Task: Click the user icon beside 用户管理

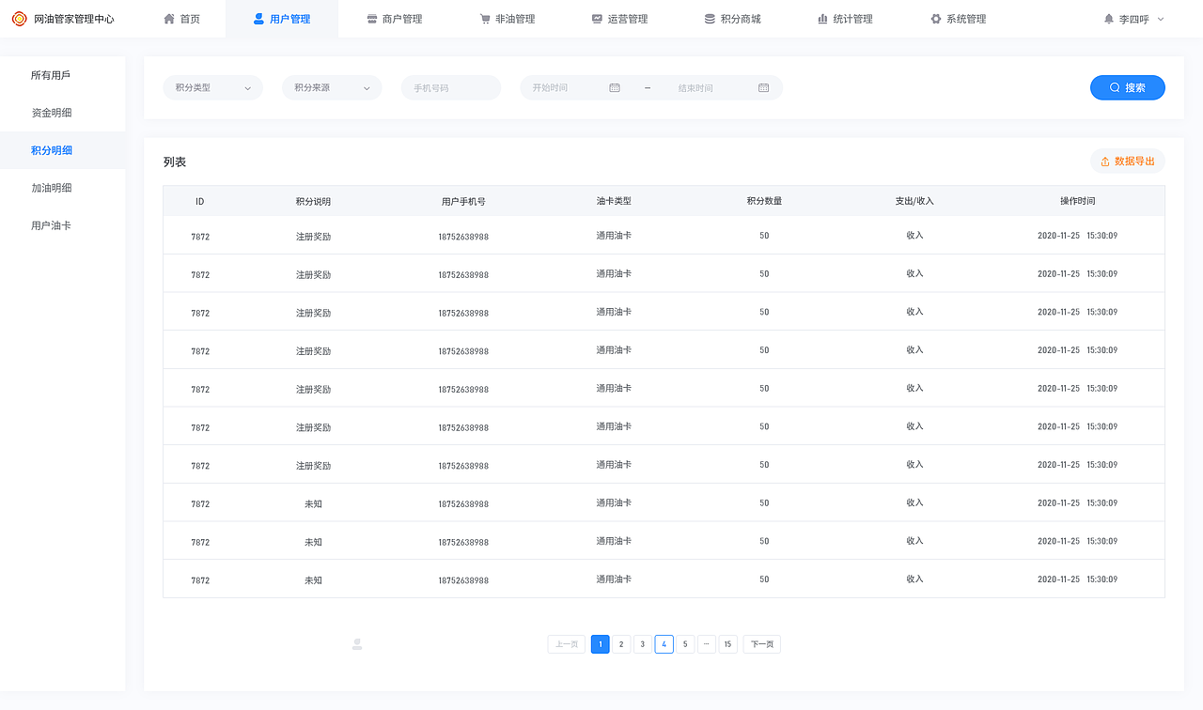Action: (258, 19)
